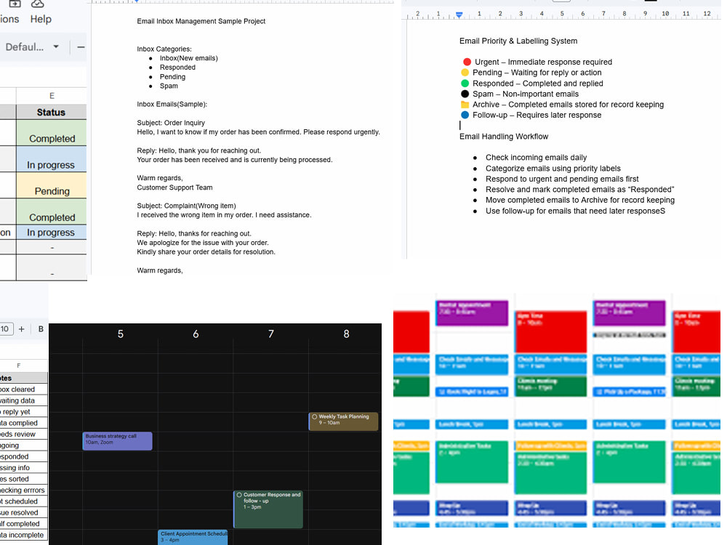Select the 'ta incomplete' notes cell
Screen dimensions: 727x545
(23, 535)
